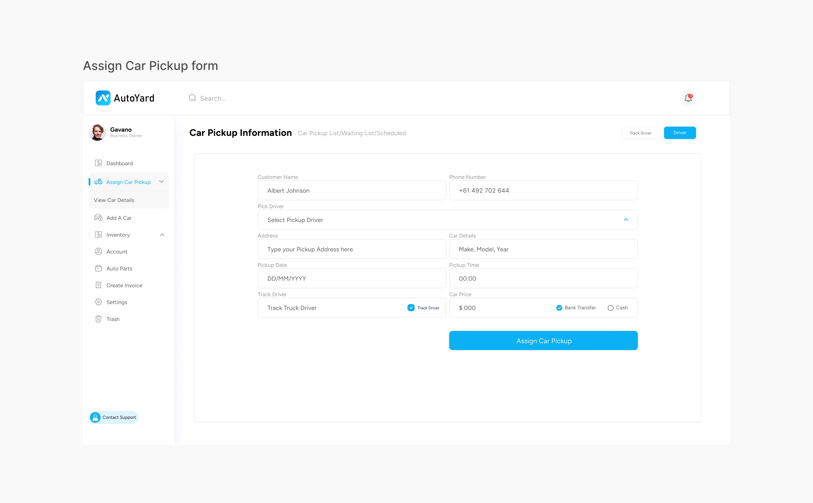The image size is (813, 503).
Task: Click the Customer Name field
Action: 352,190
